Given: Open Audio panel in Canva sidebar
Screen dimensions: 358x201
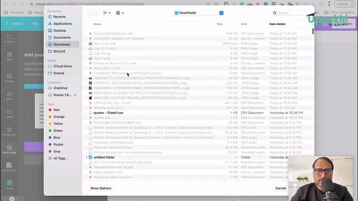Looking at the screenshot, I should point(10,95).
